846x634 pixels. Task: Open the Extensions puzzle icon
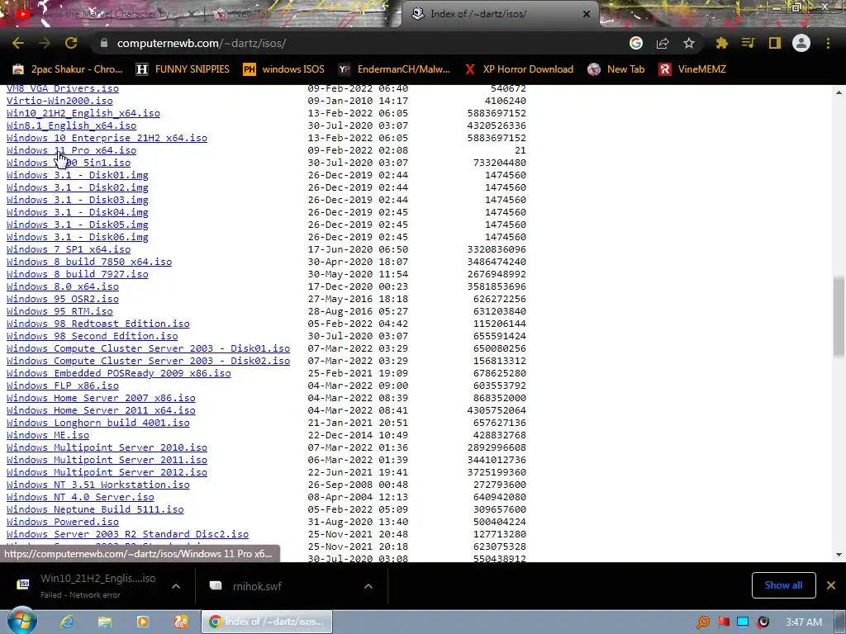tap(722, 43)
